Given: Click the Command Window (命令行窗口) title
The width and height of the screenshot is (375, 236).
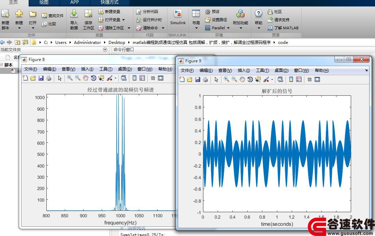Looking at the screenshot, I should point(124,50).
